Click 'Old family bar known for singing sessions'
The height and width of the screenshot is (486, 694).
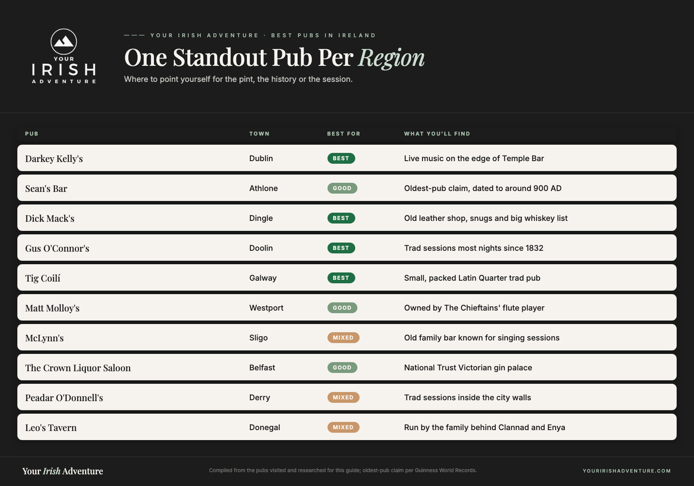point(482,338)
